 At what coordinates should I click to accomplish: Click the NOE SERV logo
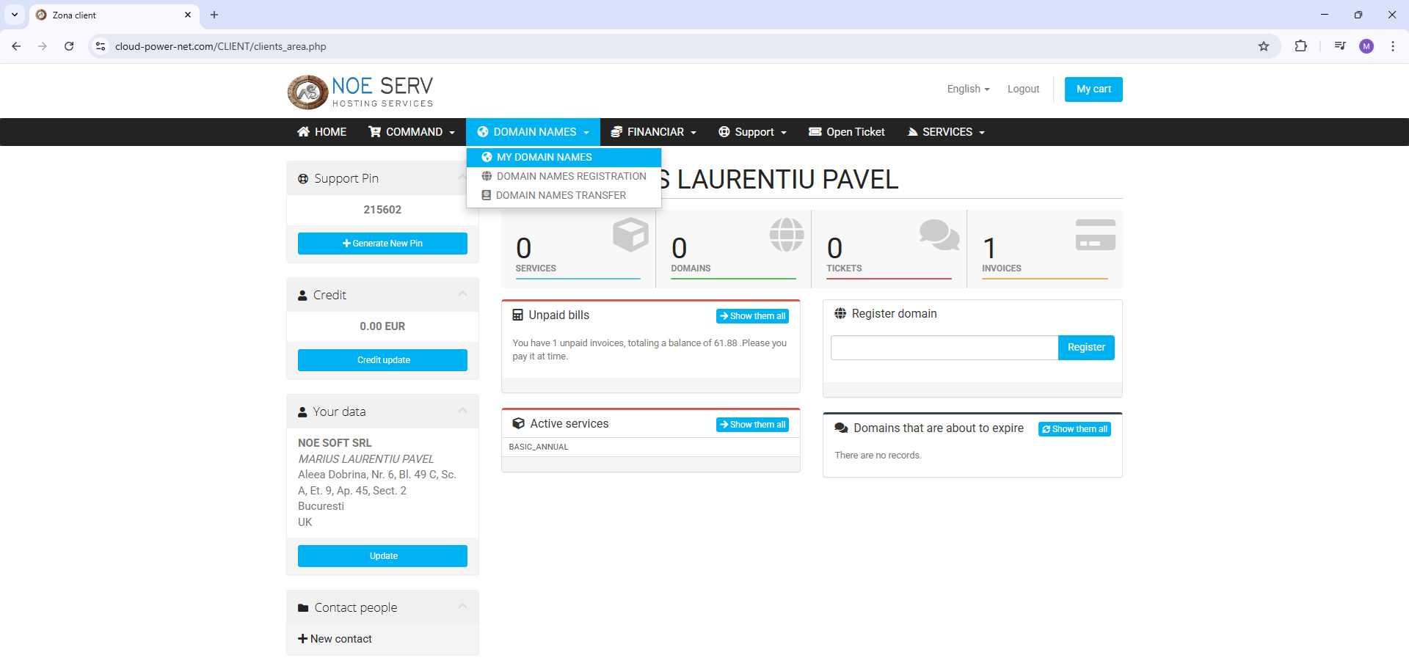point(360,92)
